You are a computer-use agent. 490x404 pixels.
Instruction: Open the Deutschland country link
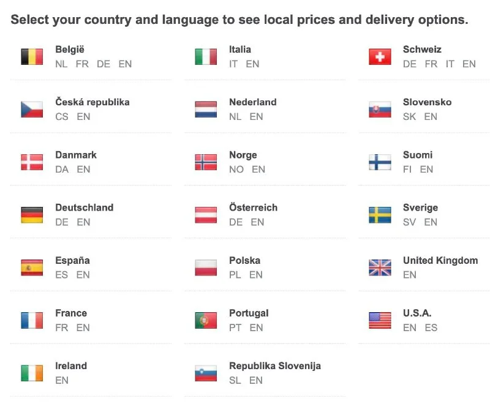[x=84, y=208]
